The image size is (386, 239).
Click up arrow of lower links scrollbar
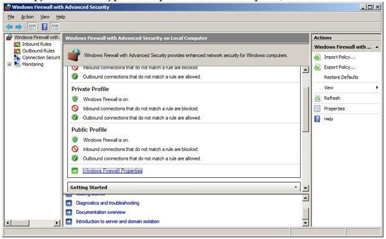coord(305,198)
